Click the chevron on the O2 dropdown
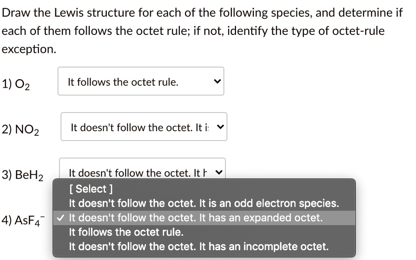Image resolution: width=416 pixels, height=260 pixels. [x=218, y=81]
